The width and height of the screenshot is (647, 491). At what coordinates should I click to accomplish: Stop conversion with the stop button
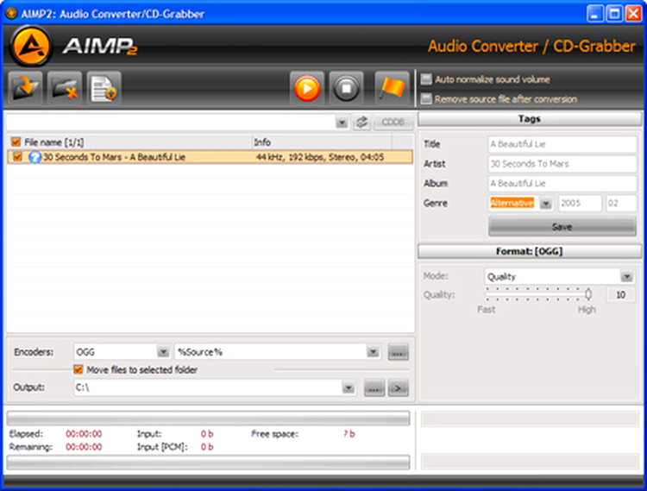[x=346, y=88]
